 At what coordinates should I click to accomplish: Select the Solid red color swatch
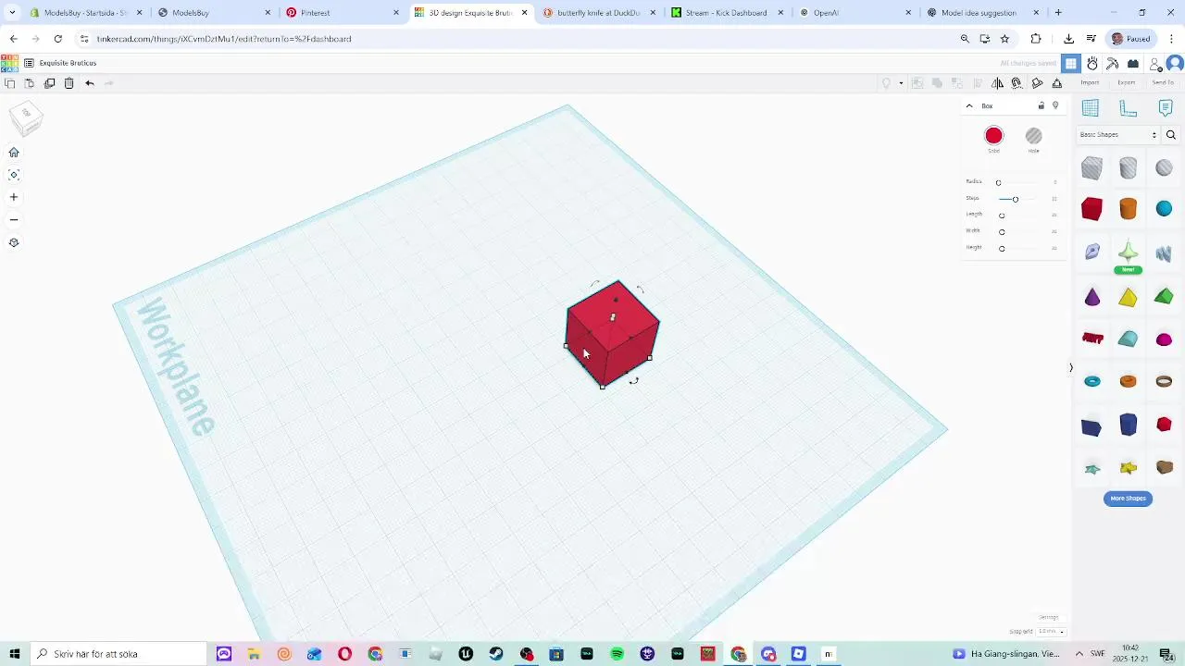click(x=993, y=136)
